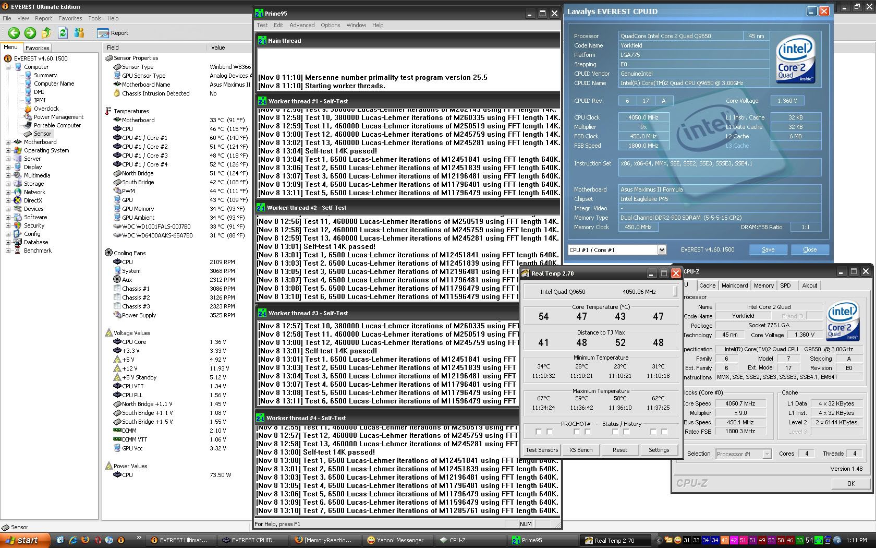Toggle the fourth PROCHOT# history checkbox

588,432
